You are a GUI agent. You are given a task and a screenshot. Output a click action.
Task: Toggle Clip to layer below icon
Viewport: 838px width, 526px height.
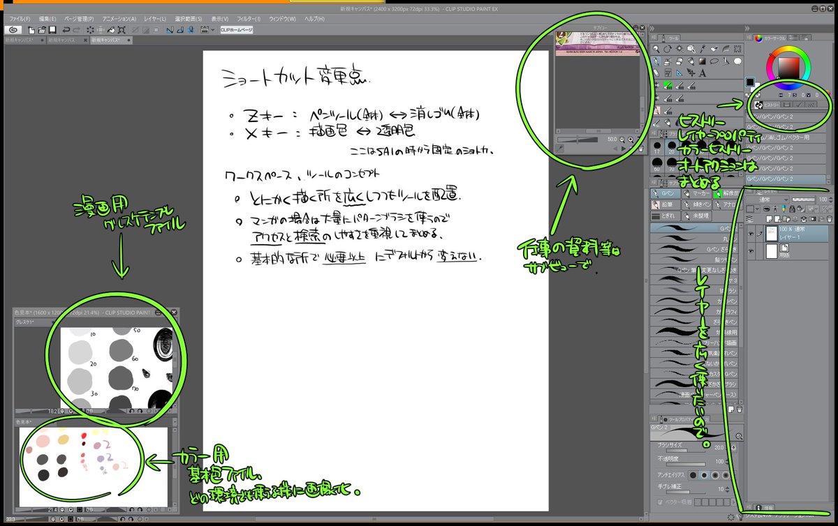click(766, 209)
